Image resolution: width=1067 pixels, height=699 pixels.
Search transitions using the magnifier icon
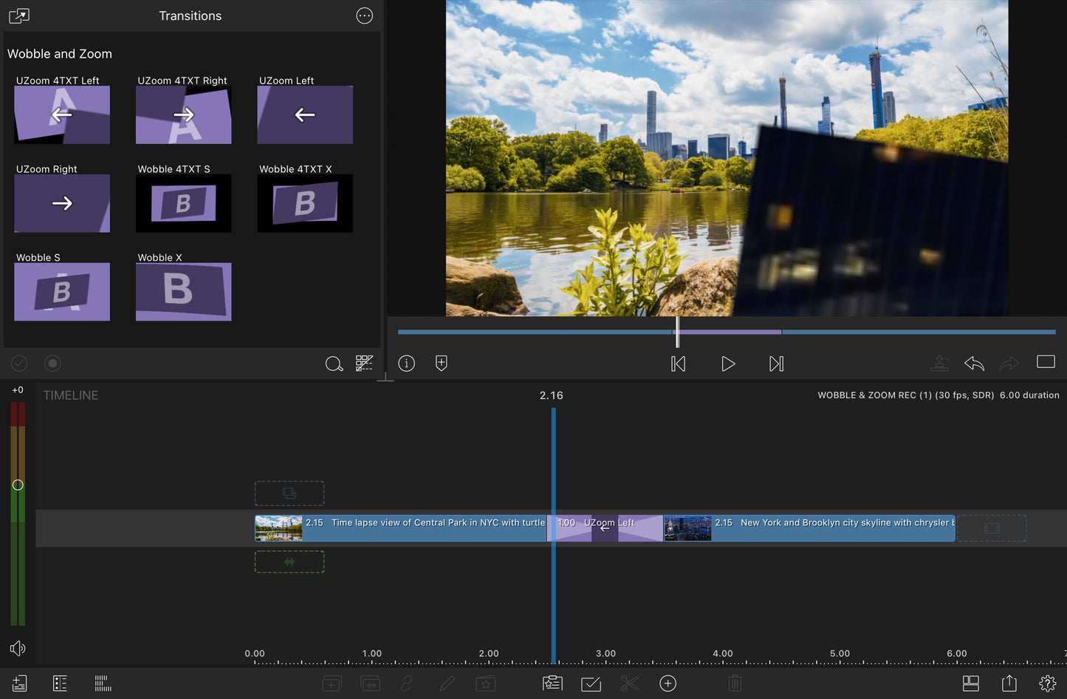click(x=334, y=363)
